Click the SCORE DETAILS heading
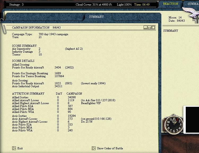The width and height of the screenshot is (199, 153). (23, 61)
